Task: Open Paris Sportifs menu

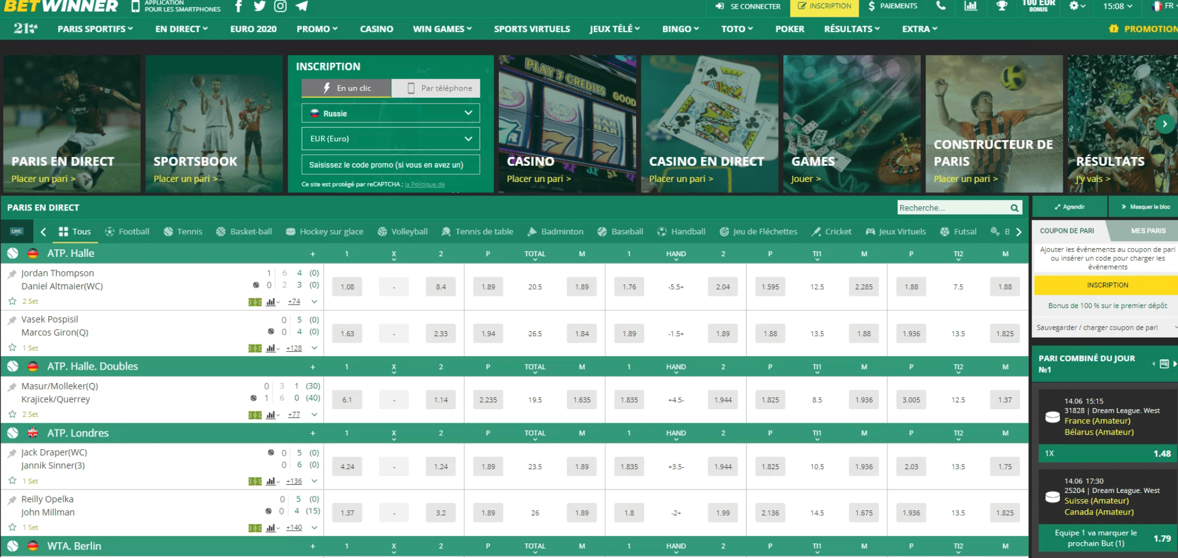Action: pyautogui.click(x=95, y=28)
